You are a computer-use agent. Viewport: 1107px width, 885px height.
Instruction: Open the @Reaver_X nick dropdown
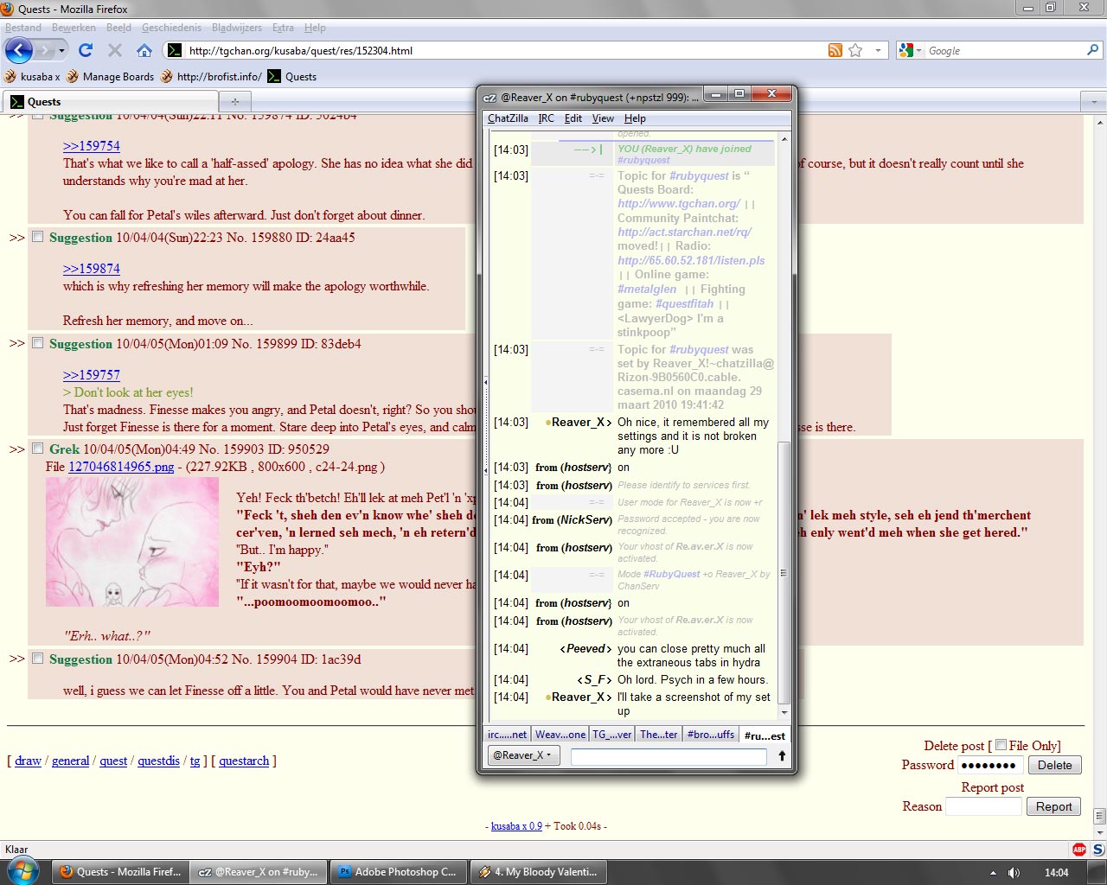point(522,755)
